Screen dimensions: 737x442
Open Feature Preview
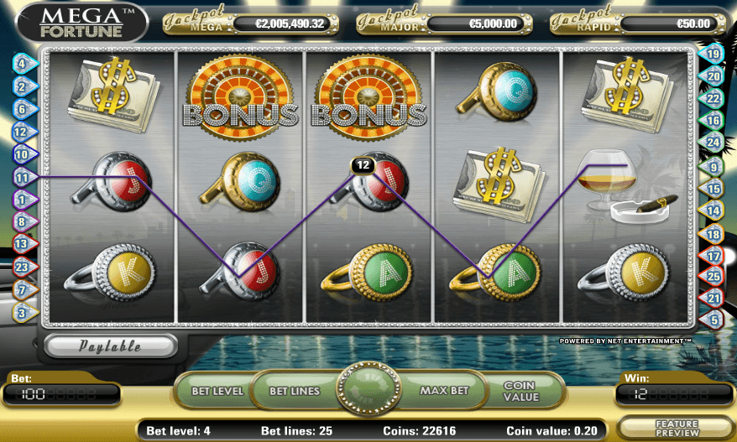pyautogui.click(x=677, y=429)
